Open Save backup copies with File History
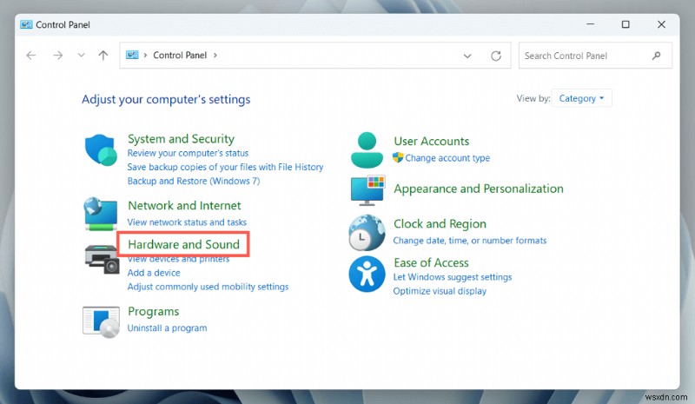Image resolution: width=695 pixels, height=404 pixels. pyautogui.click(x=225, y=167)
